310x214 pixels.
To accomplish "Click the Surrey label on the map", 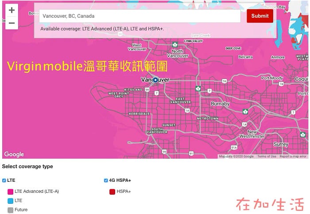I will pos(281,144).
